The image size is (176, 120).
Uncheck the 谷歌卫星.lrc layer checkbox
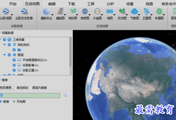14,70
